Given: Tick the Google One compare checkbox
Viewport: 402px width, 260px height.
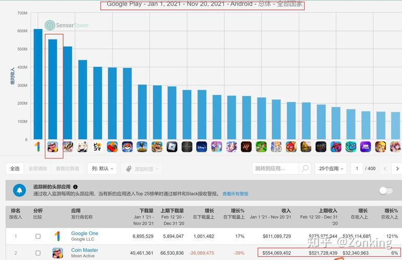Looking at the screenshot, I should (38, 236).
